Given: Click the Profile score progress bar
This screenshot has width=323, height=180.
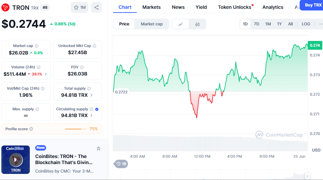Looking at the screenshot, I should tap(76, 129).
